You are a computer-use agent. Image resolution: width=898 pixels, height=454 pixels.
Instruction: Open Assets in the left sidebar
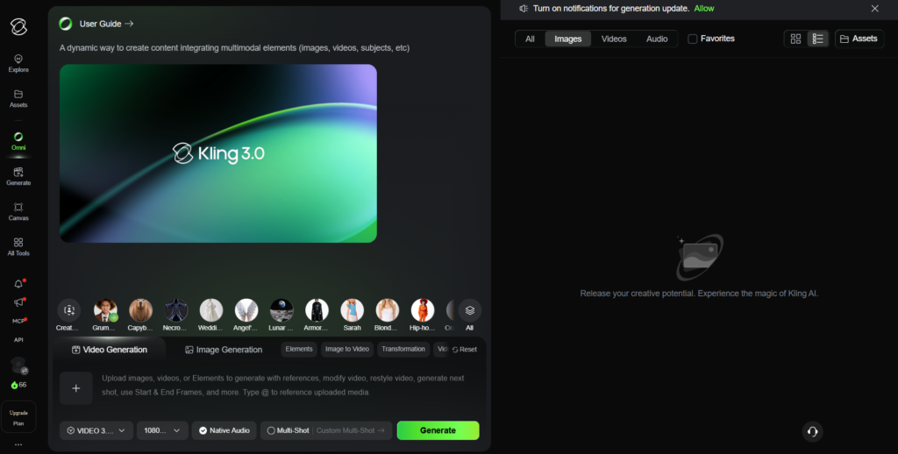pyautogui.click(x=18, y=98)
